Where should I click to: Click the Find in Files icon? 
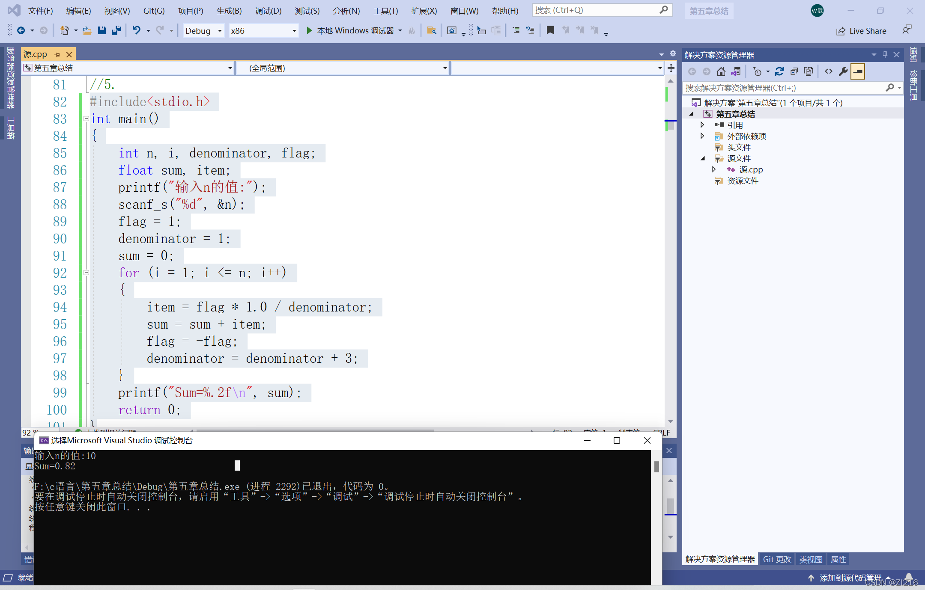coord(431,30)
